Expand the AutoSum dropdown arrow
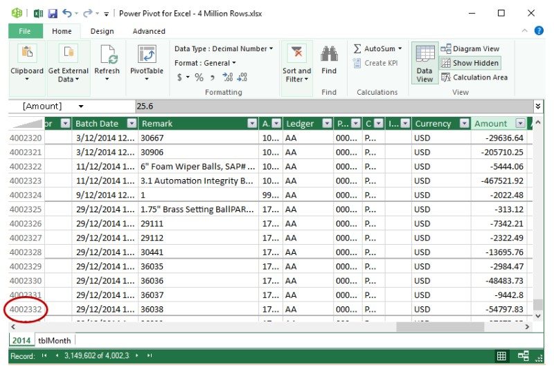Viewport: 554px width, 370px height. pos(400,48)
